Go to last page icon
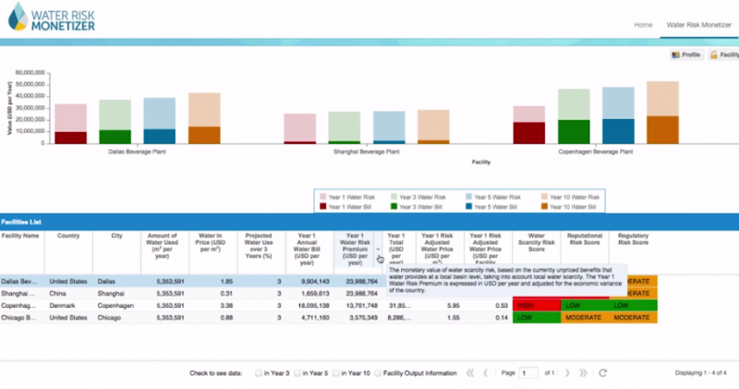The height and width of the screenshot is (389, 739). [x=583, y=373]
